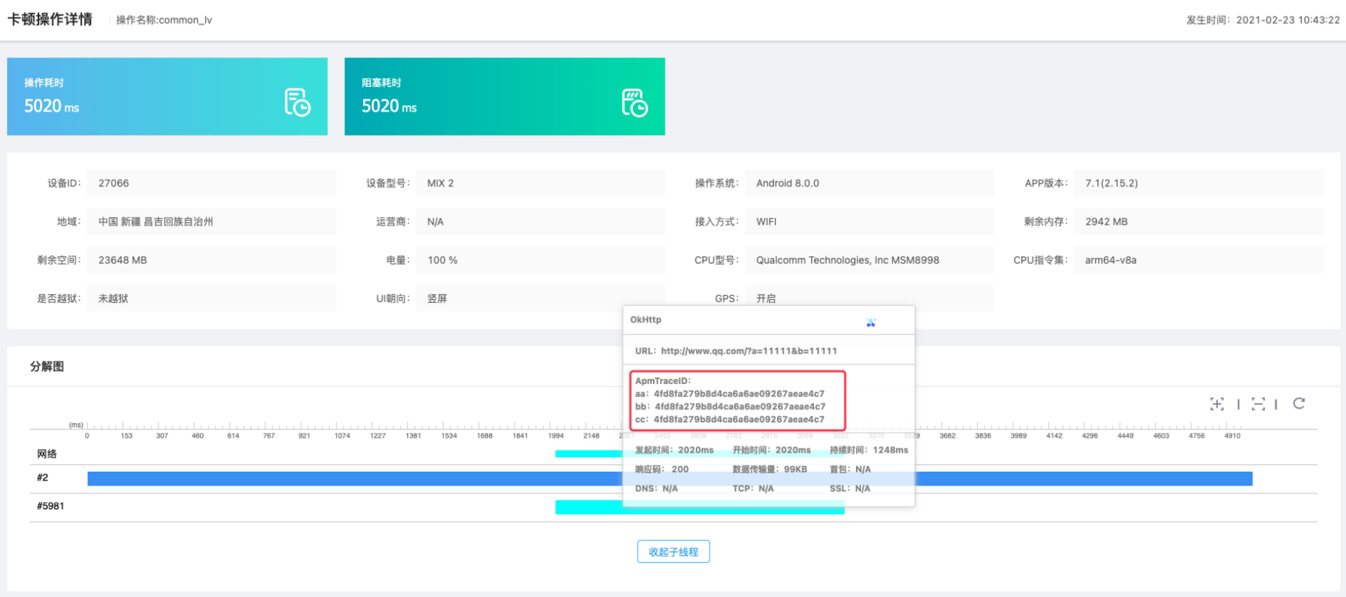Viewport: 1346px width, 597px height.
Task: Click the 响应码: 200 text
Action: point(661,469)
